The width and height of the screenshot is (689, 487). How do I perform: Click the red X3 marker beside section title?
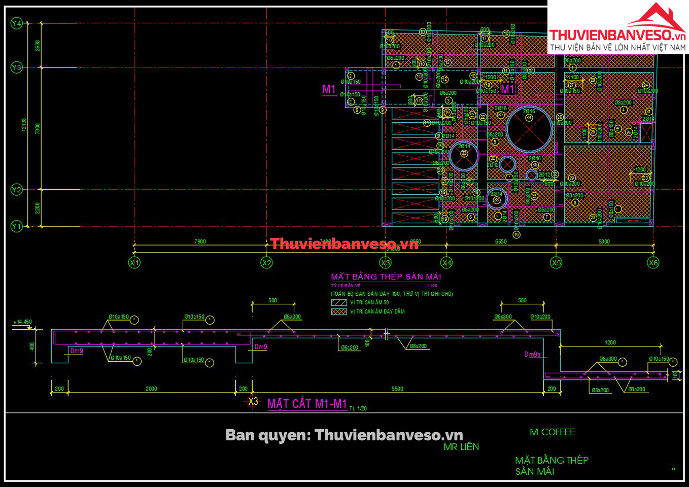click(252, 402)
